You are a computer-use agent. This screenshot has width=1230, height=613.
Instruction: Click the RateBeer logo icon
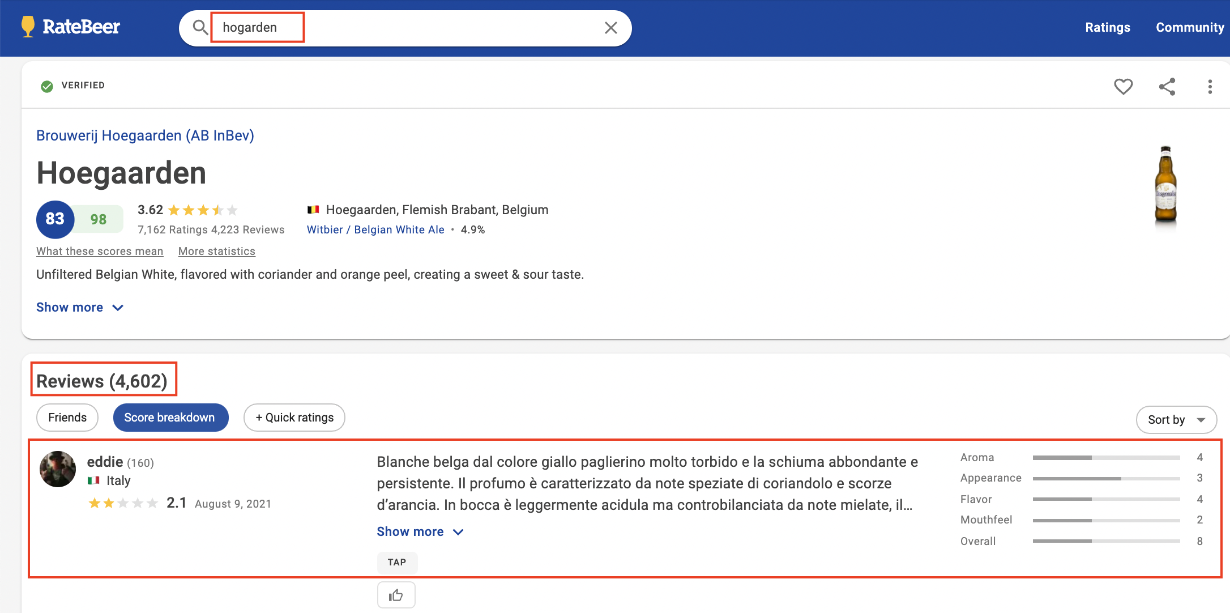(28, 27)
